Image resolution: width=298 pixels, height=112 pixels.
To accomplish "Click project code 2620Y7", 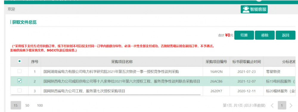I will pos(216,91).
